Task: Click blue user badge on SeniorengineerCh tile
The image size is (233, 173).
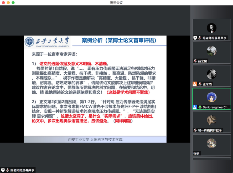Action: tap(195, 107)
